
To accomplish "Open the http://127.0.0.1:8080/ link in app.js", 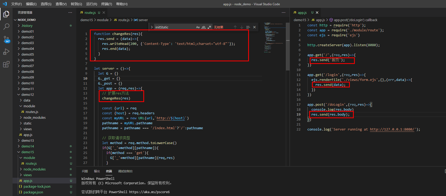I will pos(392,129).
